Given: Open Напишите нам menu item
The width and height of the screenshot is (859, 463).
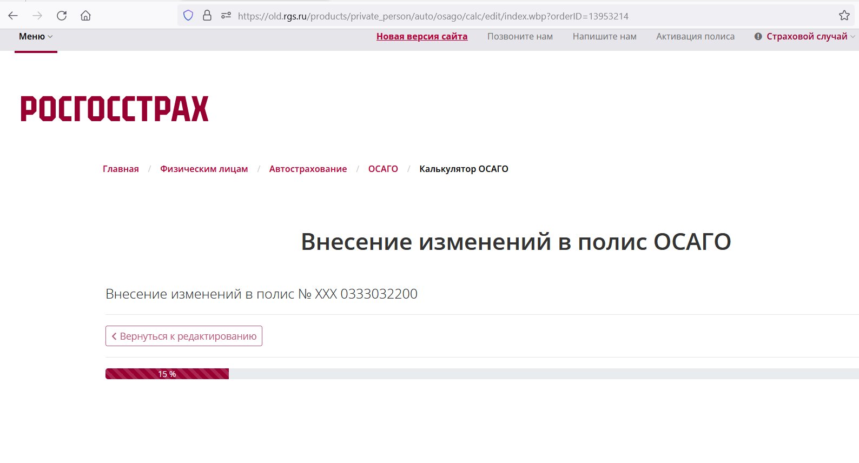Looking at the screenshot, I should pos(604,36).
